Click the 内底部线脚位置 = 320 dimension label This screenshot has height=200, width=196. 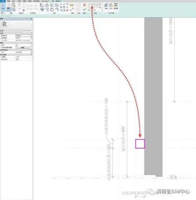point(109,162)
